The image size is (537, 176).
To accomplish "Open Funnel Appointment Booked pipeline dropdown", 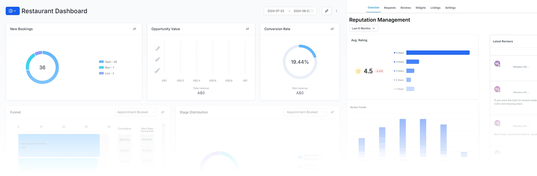I will (136, 112).
